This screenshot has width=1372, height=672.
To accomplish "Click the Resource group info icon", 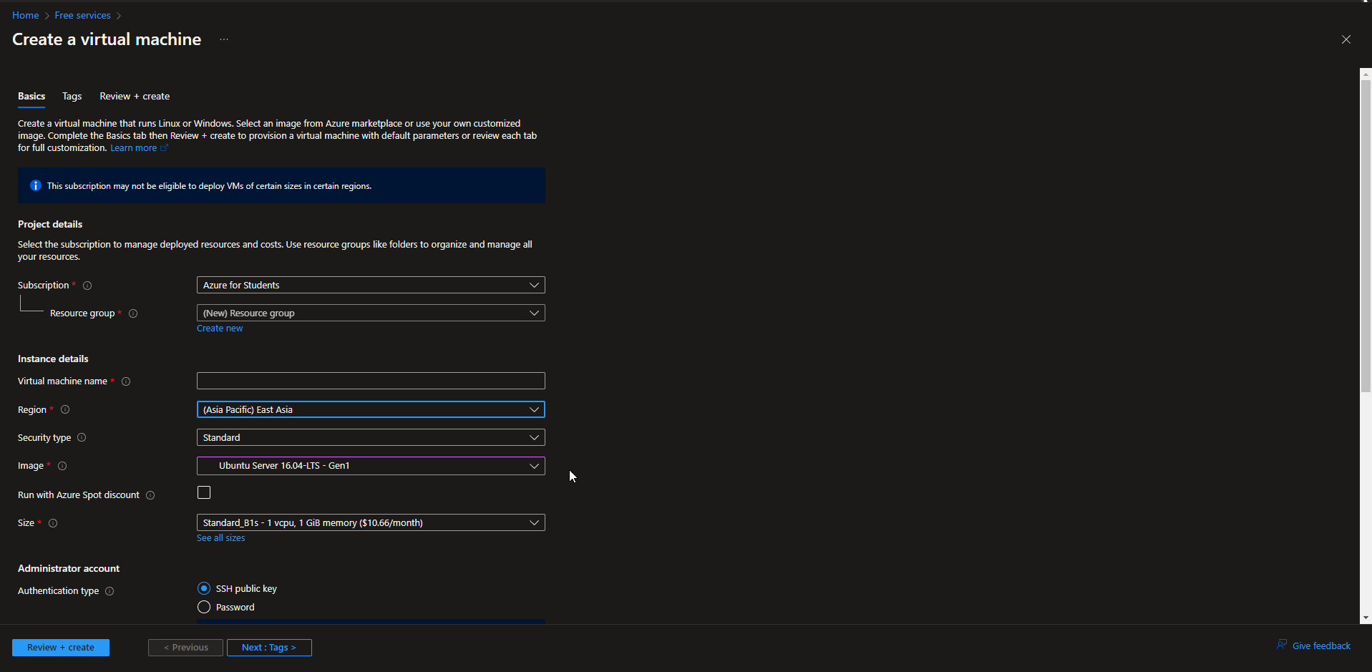I will [x=133, y=313].
